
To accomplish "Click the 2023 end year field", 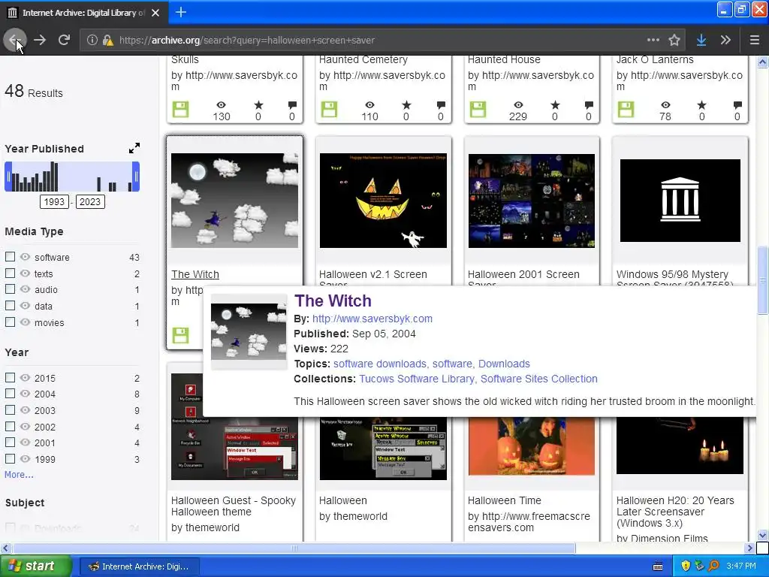I will point(90,201).
